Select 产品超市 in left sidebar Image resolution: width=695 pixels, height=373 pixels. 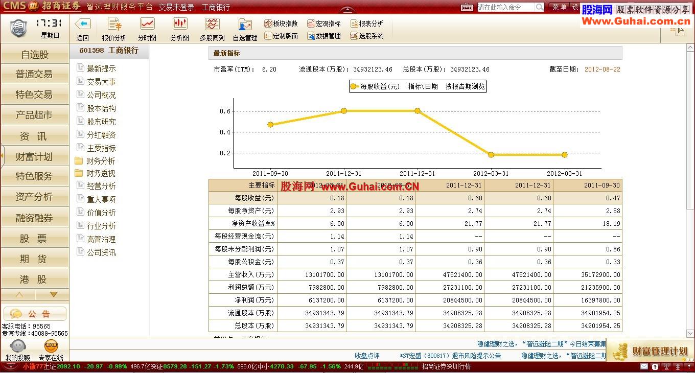pyautogui.click(x=35, y=115)
